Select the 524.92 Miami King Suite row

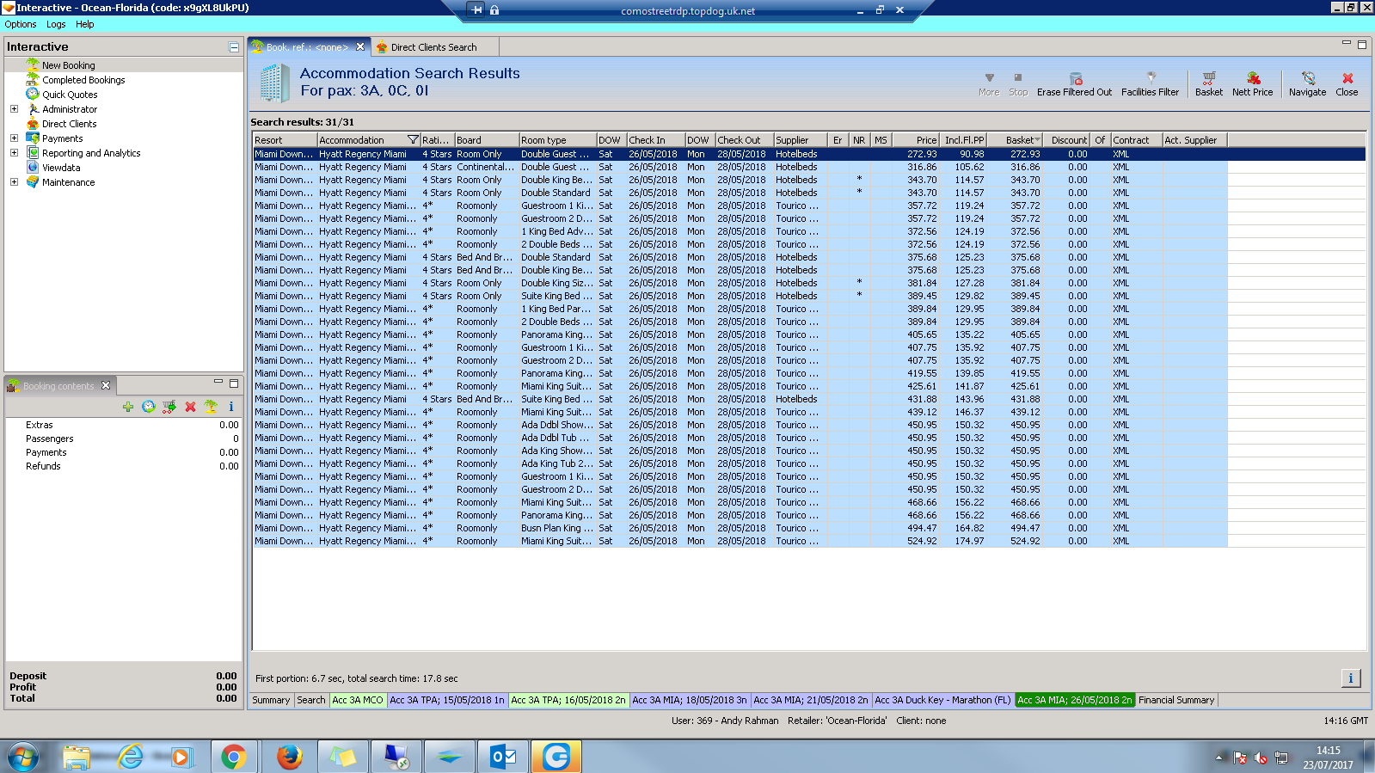808,541
